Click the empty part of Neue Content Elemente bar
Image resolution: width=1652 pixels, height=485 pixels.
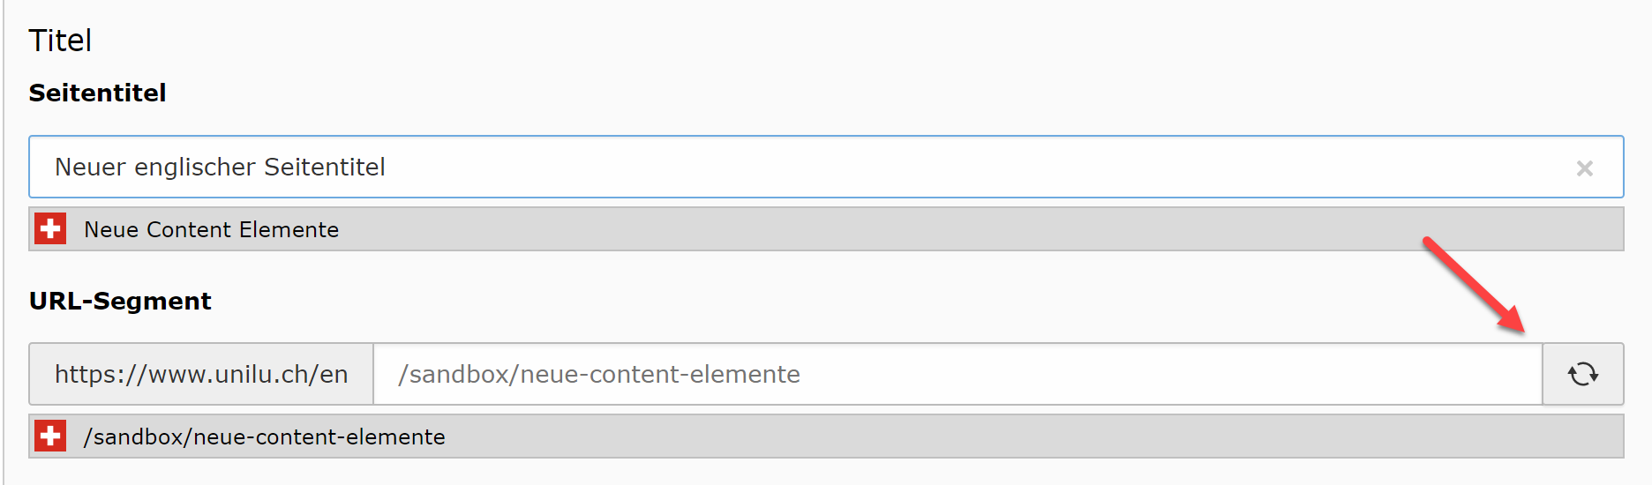[971, 229]
